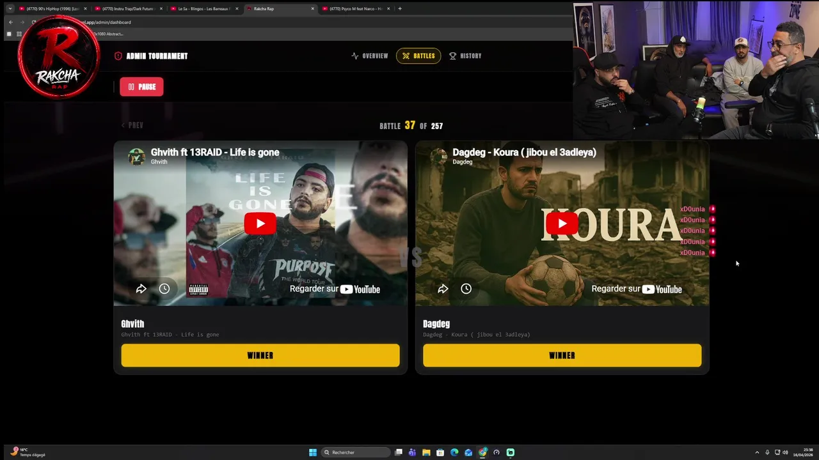Open Microsoft Store from the taskbar
819x460 pixels.
(440, 452)
